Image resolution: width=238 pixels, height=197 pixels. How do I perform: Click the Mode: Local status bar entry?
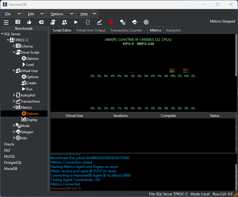[x=200, y=194]
